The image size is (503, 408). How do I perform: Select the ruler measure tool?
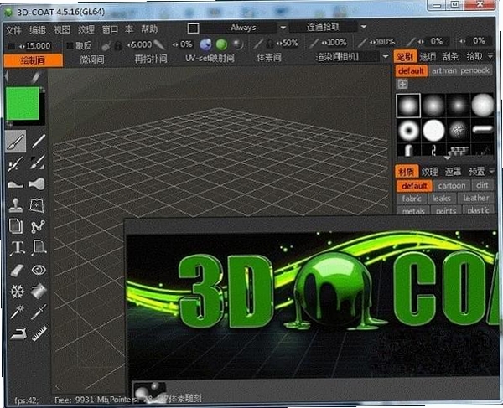[39, 333]
